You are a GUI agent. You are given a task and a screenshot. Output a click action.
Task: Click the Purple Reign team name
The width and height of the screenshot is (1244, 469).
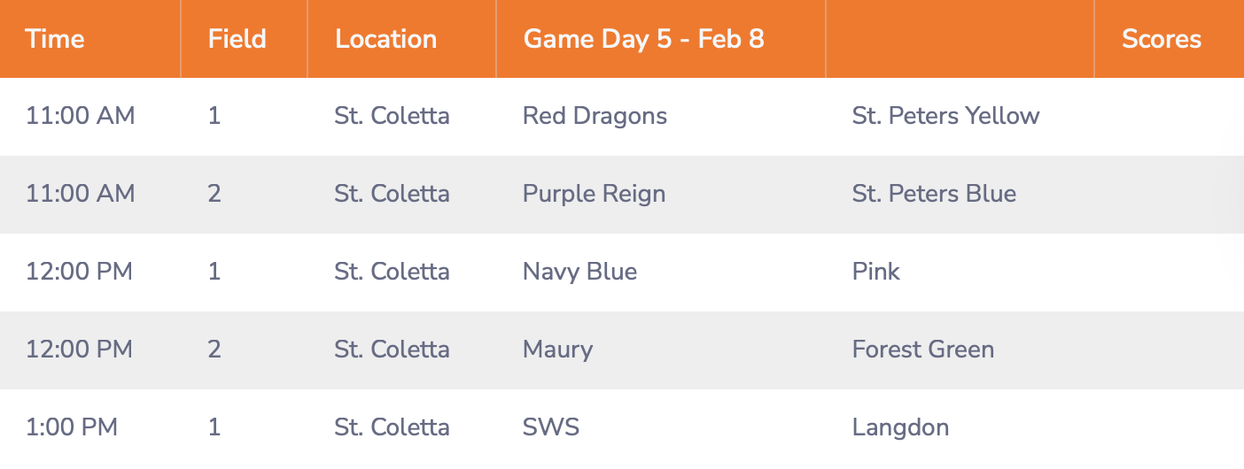594,194
